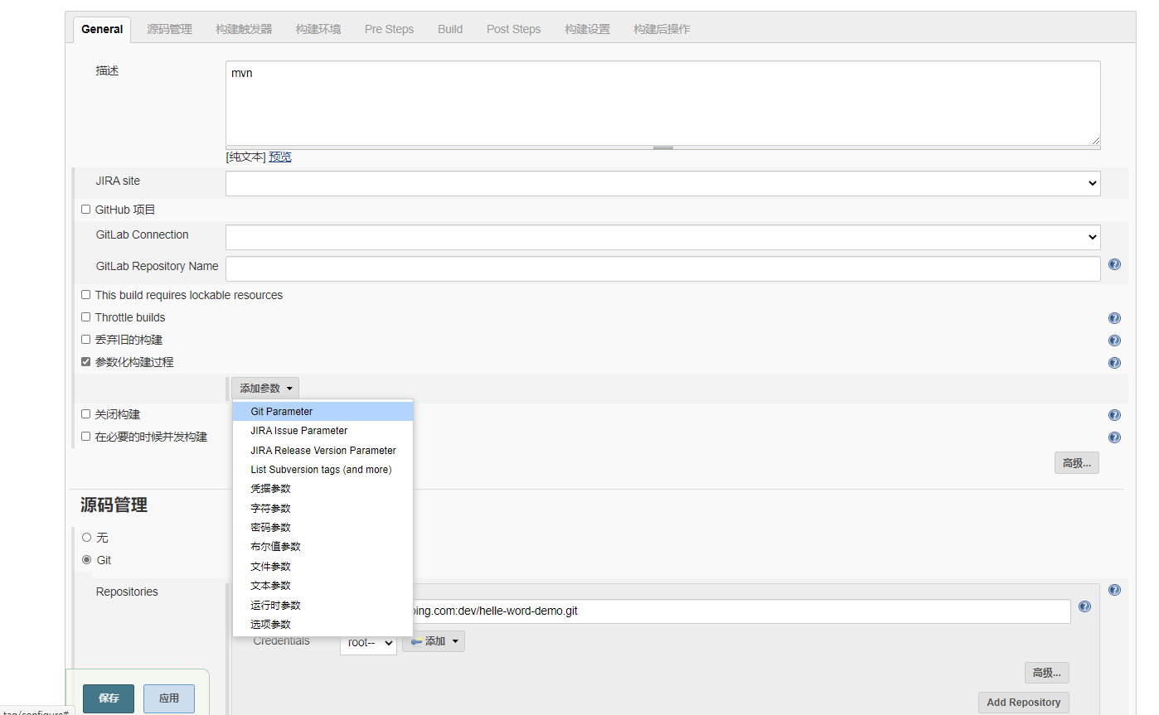Open help icon for Repository URL field
The image size is (1159, 715).
click(1084, 606)
